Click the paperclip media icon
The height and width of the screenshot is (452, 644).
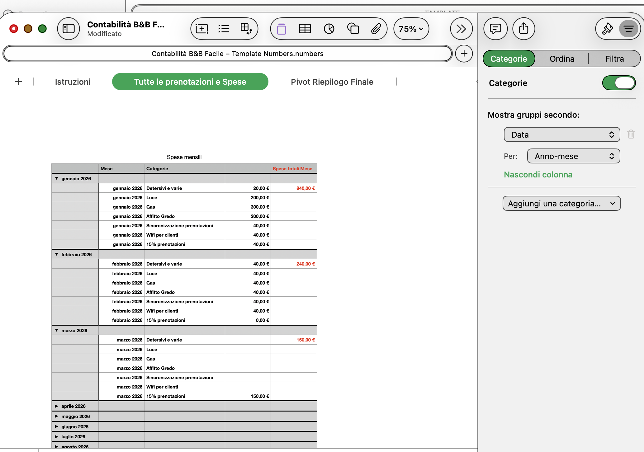(x=376, y=29)
